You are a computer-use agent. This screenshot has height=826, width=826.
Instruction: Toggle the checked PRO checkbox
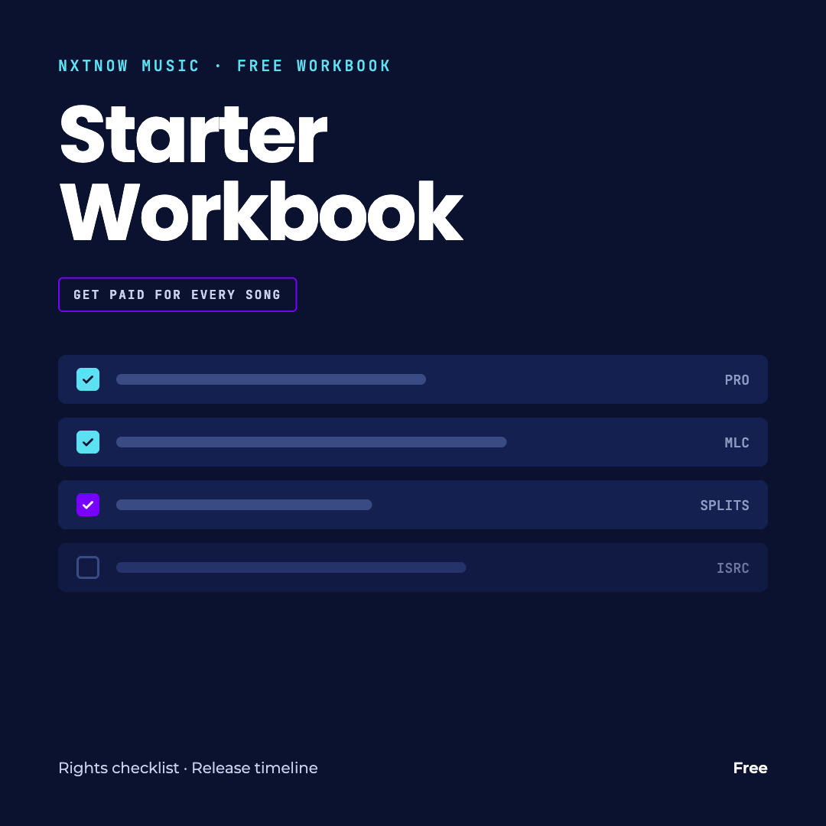(88, 379)
